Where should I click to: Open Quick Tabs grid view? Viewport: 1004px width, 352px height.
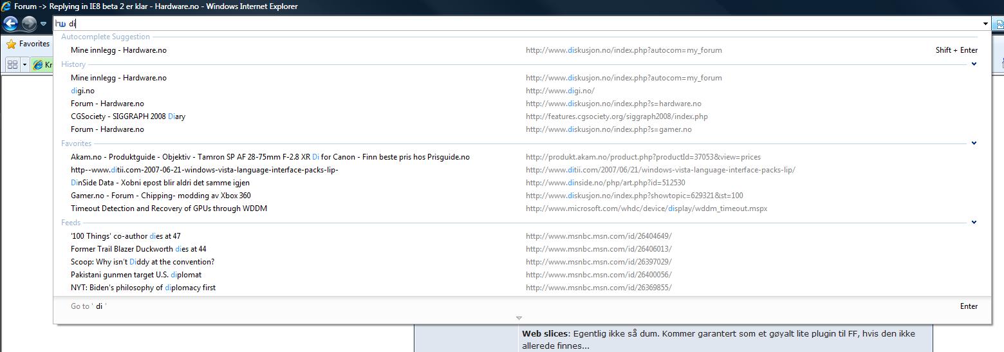(12, 64)
